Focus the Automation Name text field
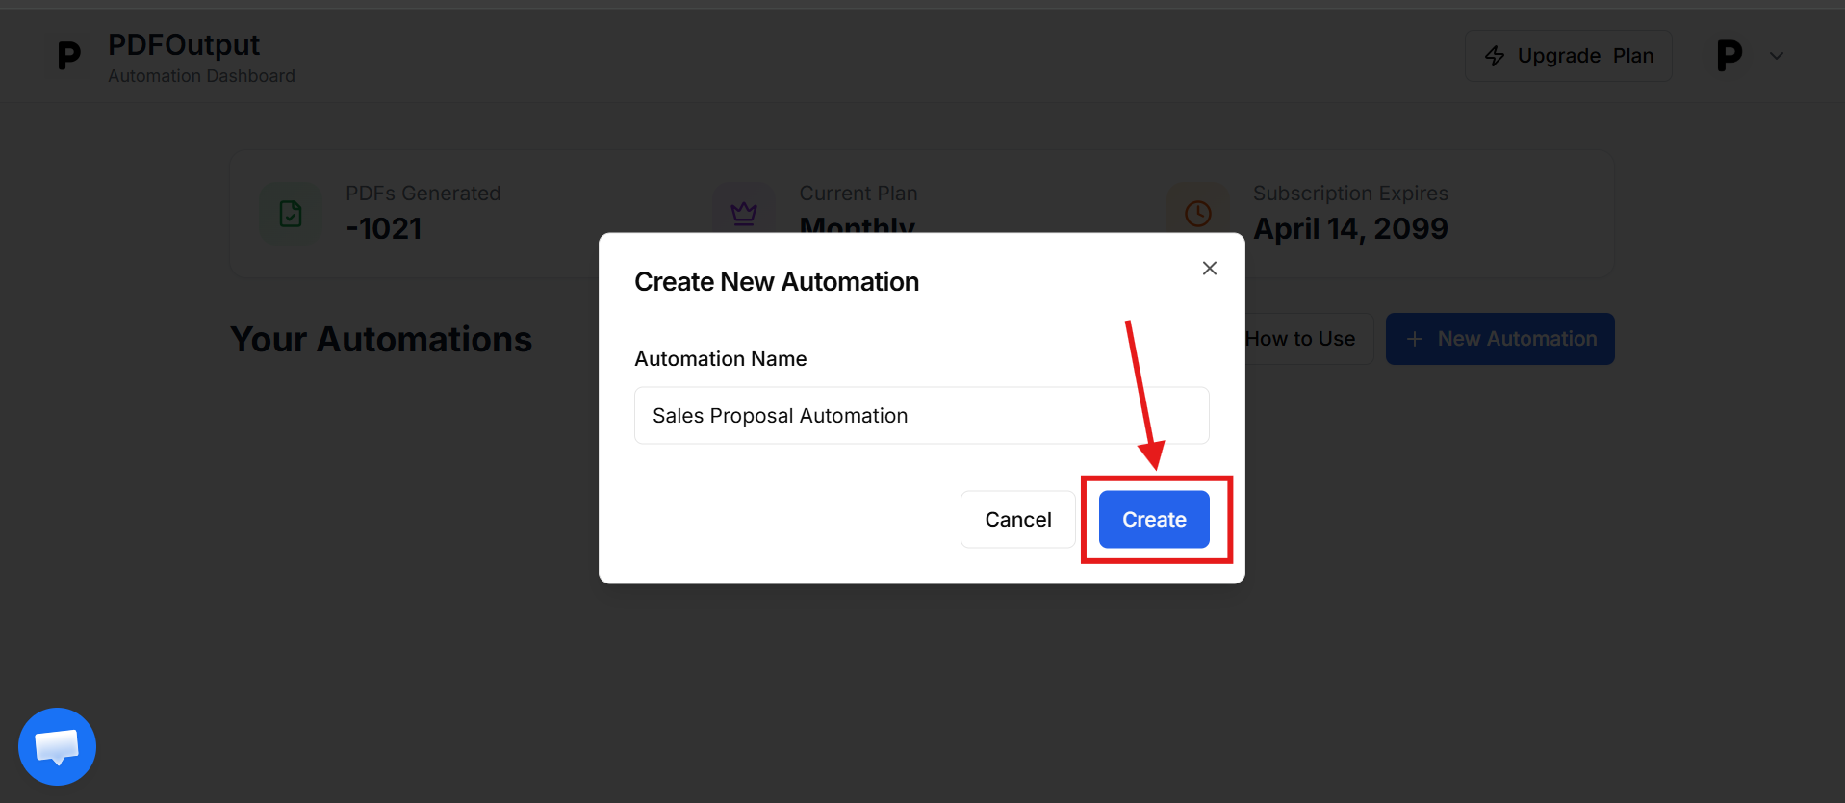The width and height of the screenshot is (1845, 803). (921, 416)
